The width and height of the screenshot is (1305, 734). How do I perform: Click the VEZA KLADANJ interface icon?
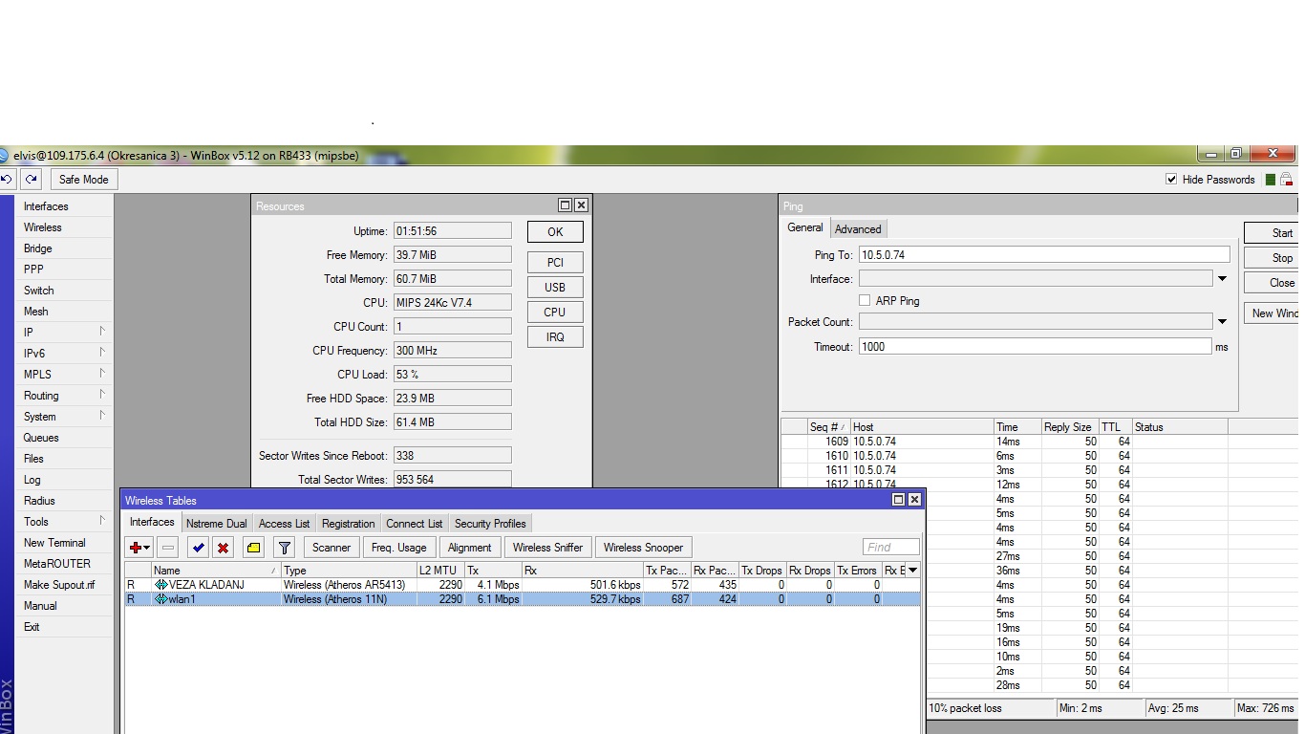(x=160, y=585)
